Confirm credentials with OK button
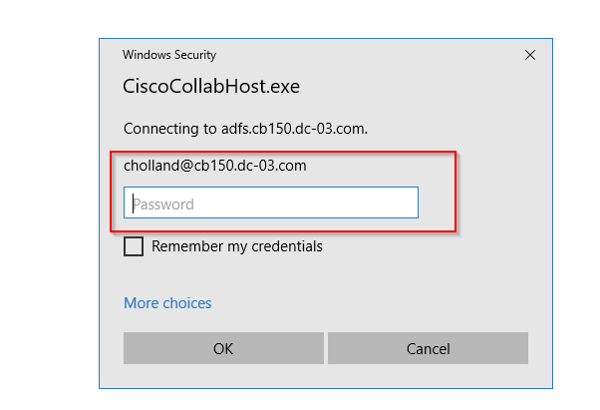The width and height of the screenshot is (600, 410). point(223,348)
